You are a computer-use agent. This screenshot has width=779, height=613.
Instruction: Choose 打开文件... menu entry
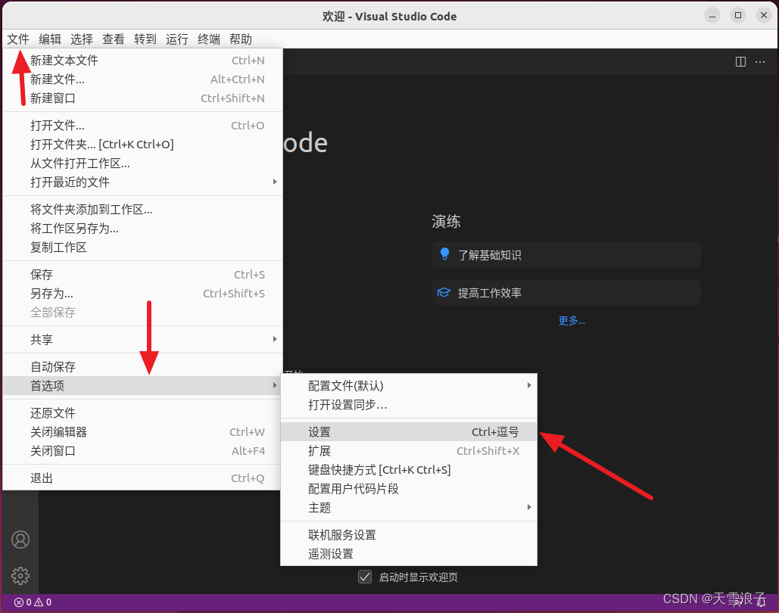pos(142,125)
